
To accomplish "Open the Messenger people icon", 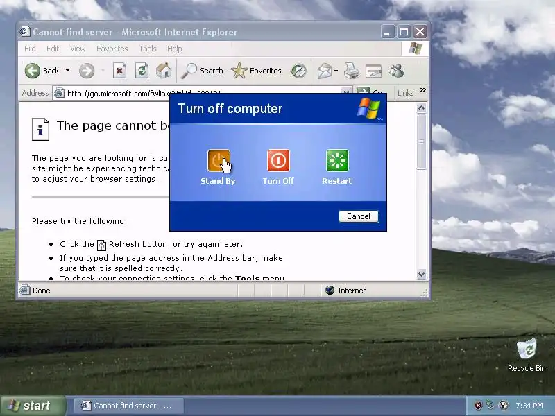I will click(x=396, y=71).
